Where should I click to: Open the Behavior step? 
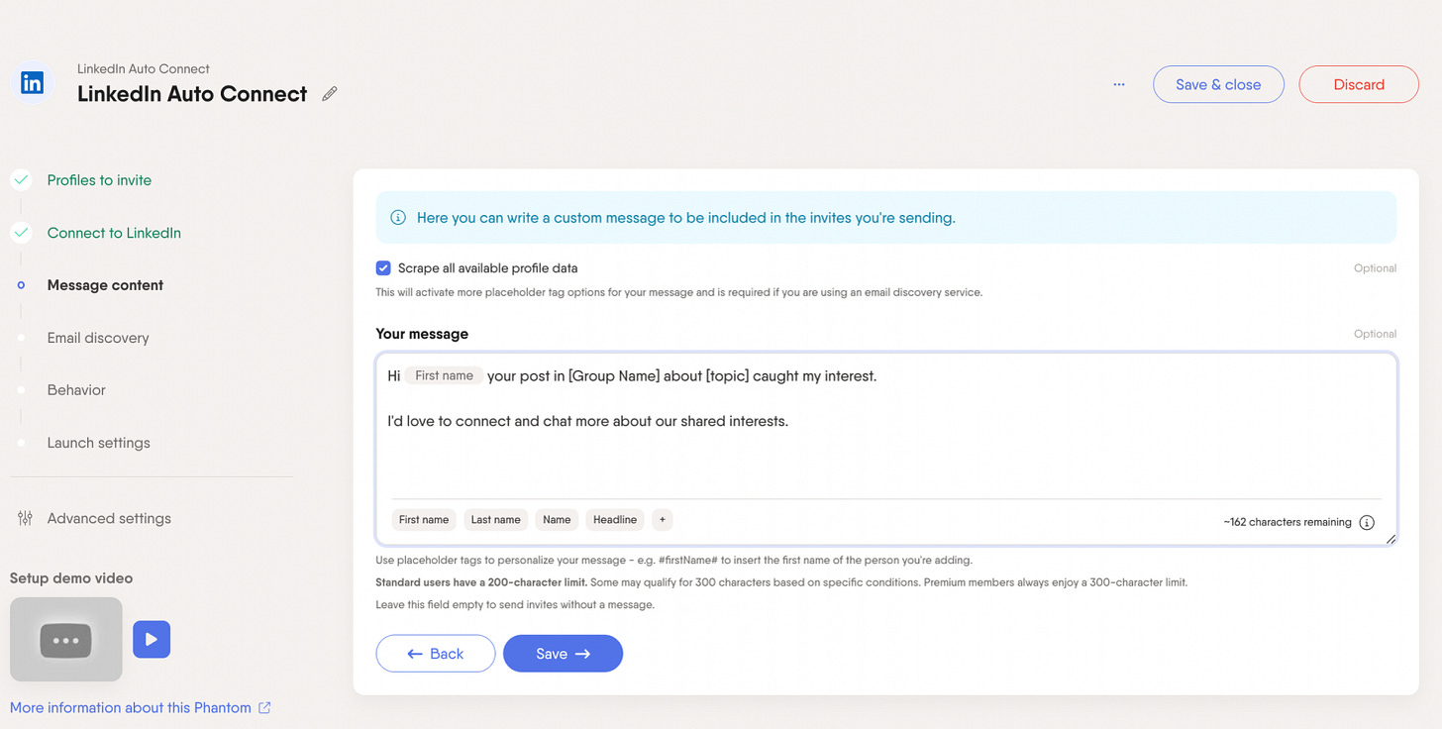(x=76, y=390)
